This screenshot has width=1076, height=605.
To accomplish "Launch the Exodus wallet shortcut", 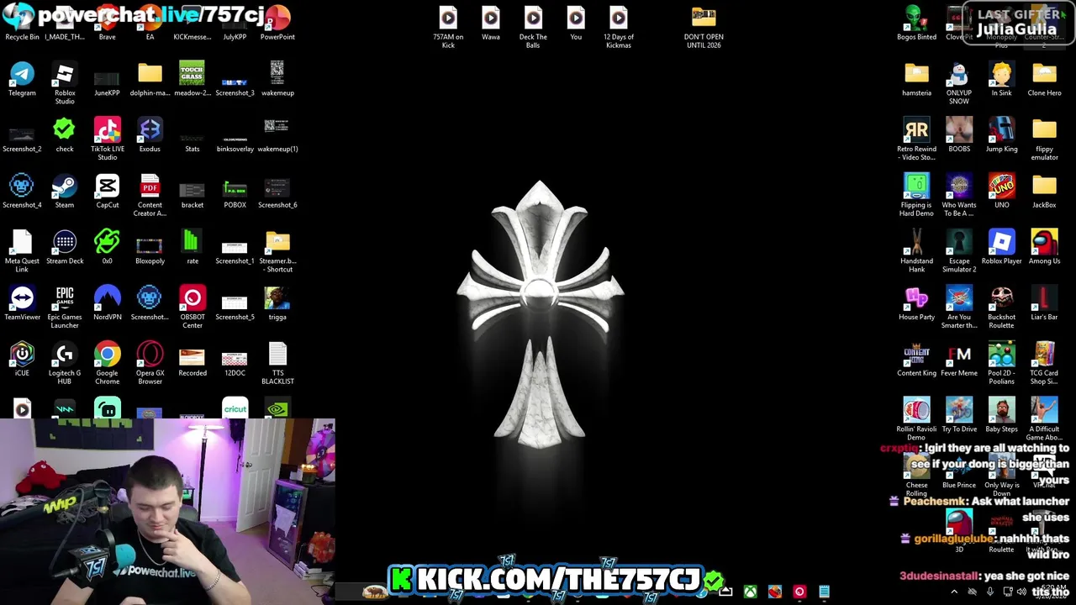I will tap(150, 134).
